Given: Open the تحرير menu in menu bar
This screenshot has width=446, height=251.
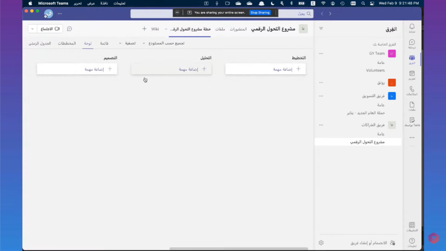Looking at the screenshot, I should (x=78, y=3).
